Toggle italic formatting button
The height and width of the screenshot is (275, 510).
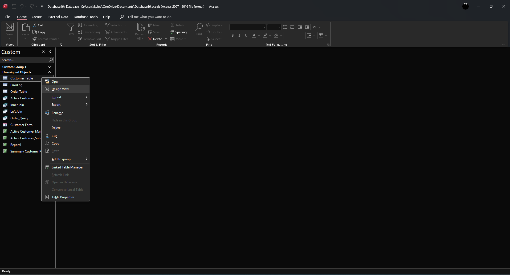click(x=239, y=36)
